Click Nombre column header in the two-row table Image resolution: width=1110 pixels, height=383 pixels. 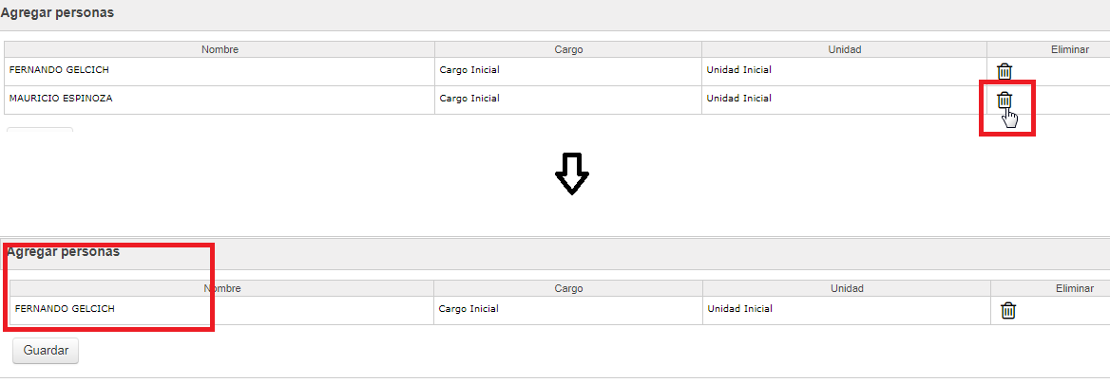220,49
